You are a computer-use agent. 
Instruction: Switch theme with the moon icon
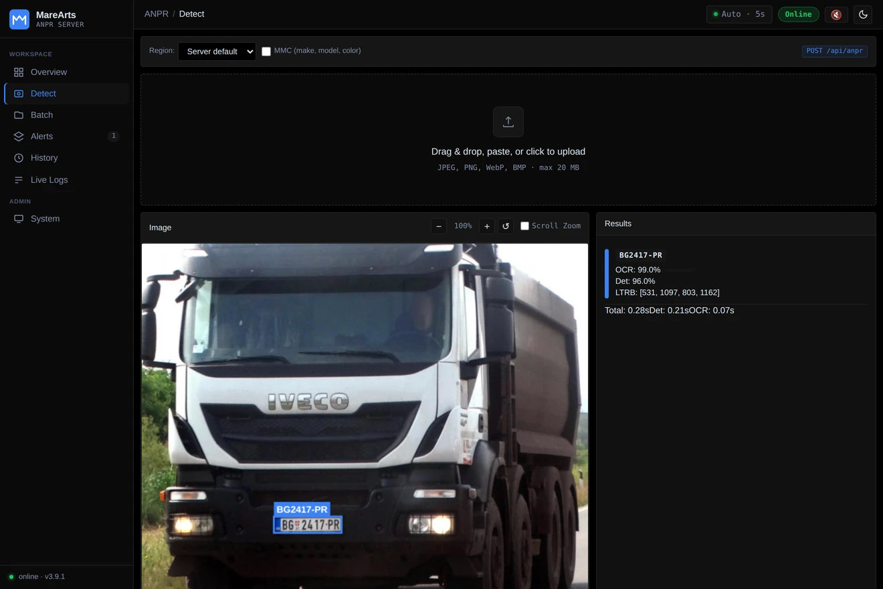pyautogui.click(x=863, y=14)
